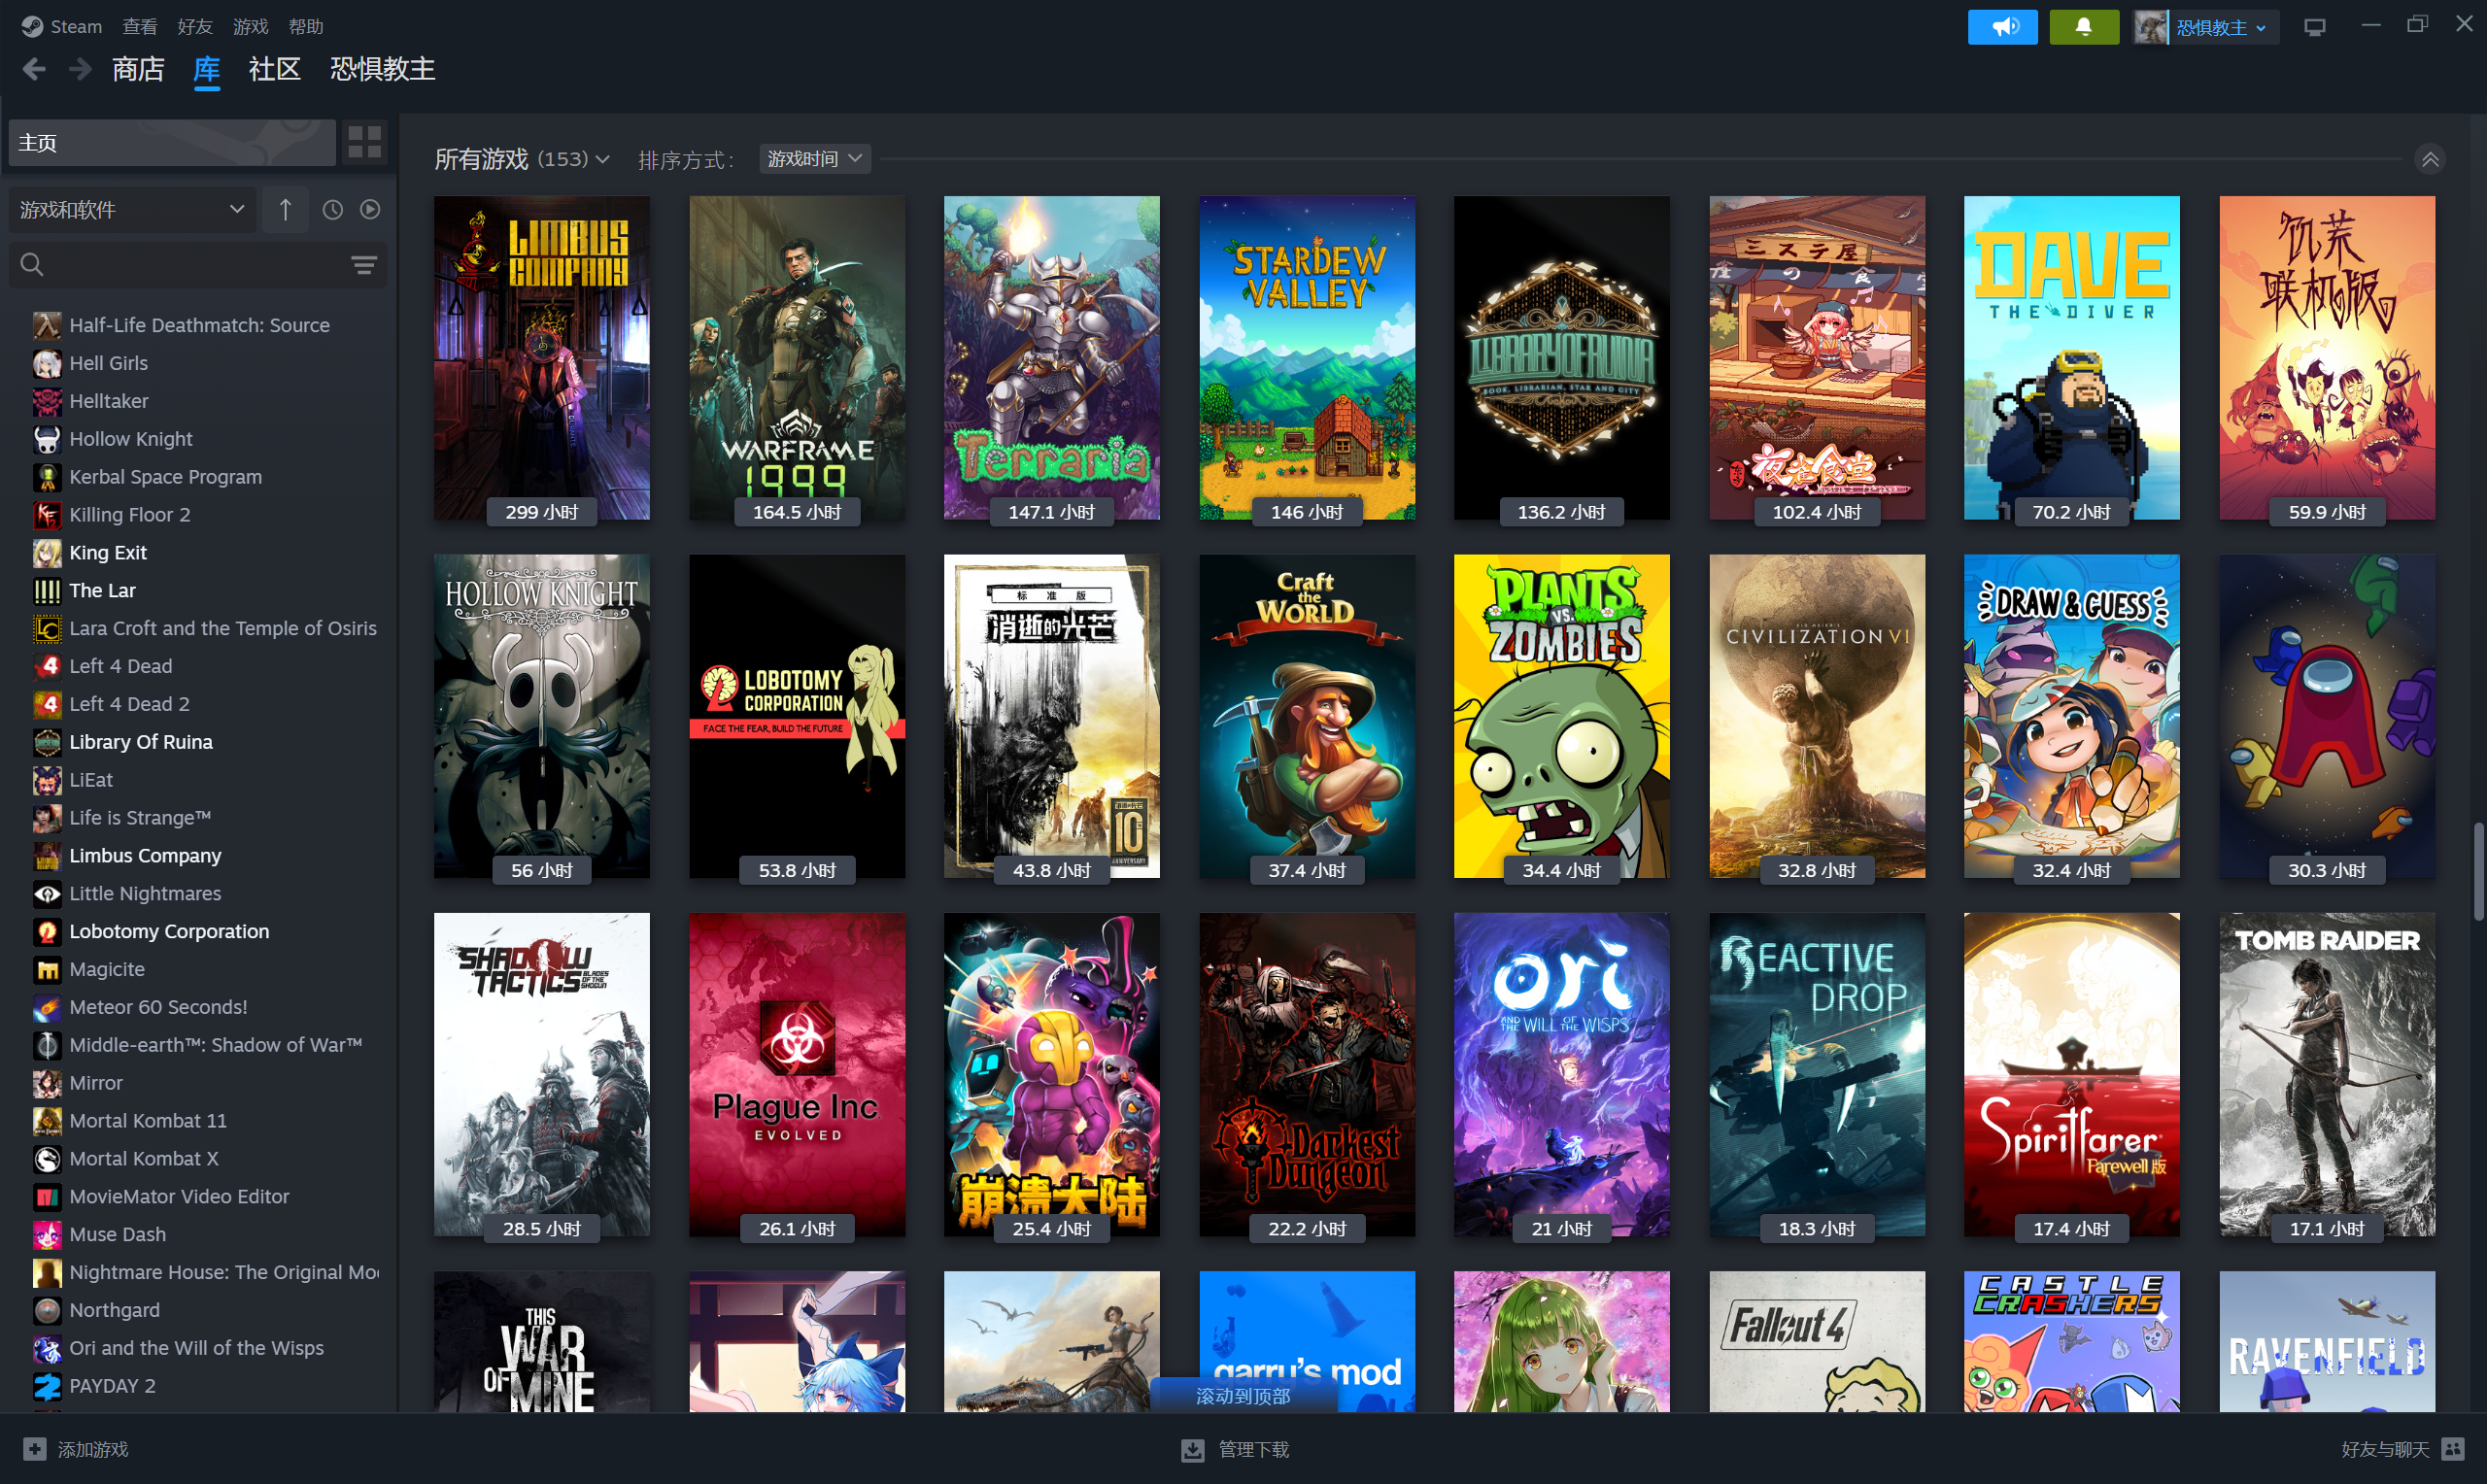
Task: Click the back navigation arrow
Action: (x=34, y=69)
